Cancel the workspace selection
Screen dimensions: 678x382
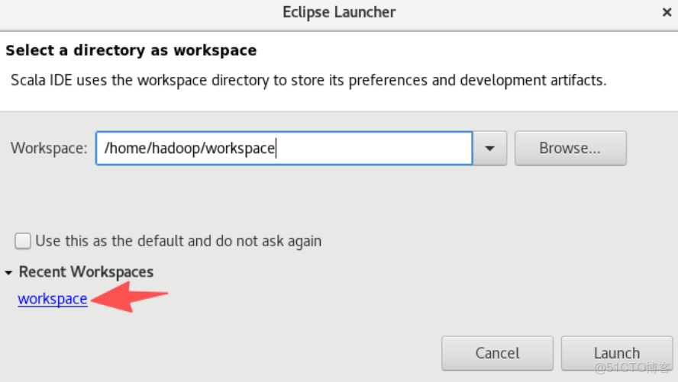[x=497, y=353]
